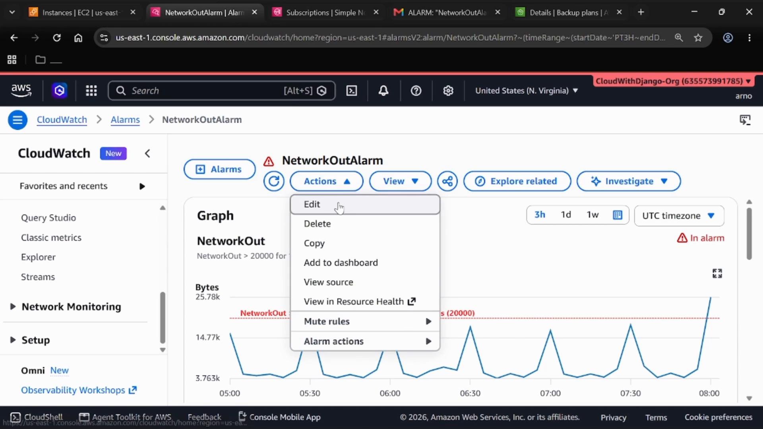
Task: Click the browser zoom magnifier icon
Action: (x=679, y=38)
